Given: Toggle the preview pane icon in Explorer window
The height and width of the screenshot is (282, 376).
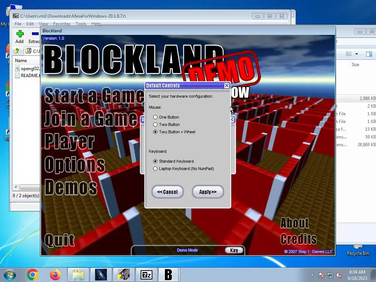Looking at the screenshot, I should [369, 54].
